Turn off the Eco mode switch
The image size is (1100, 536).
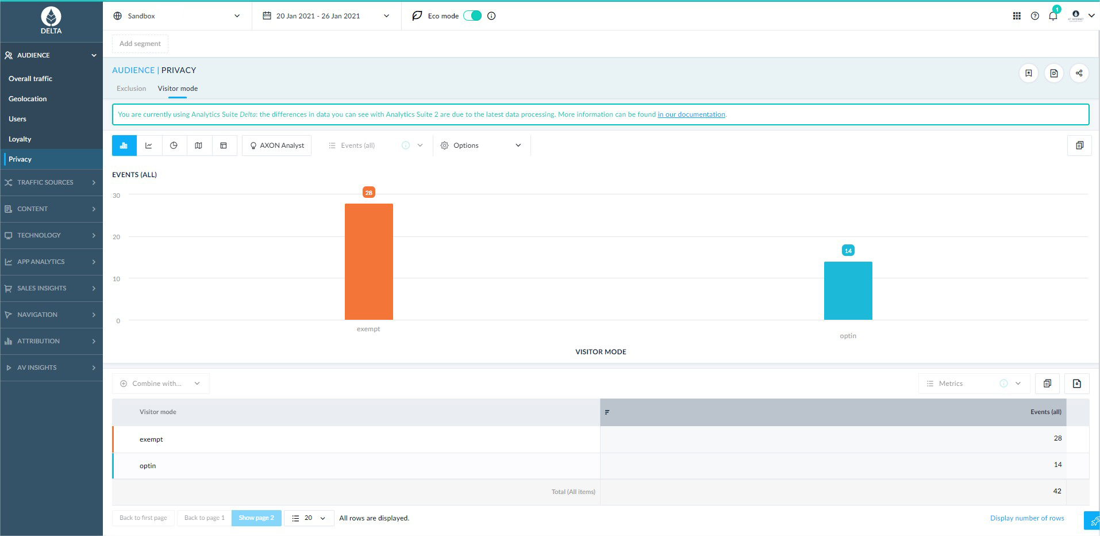click(x=472, y=16)
